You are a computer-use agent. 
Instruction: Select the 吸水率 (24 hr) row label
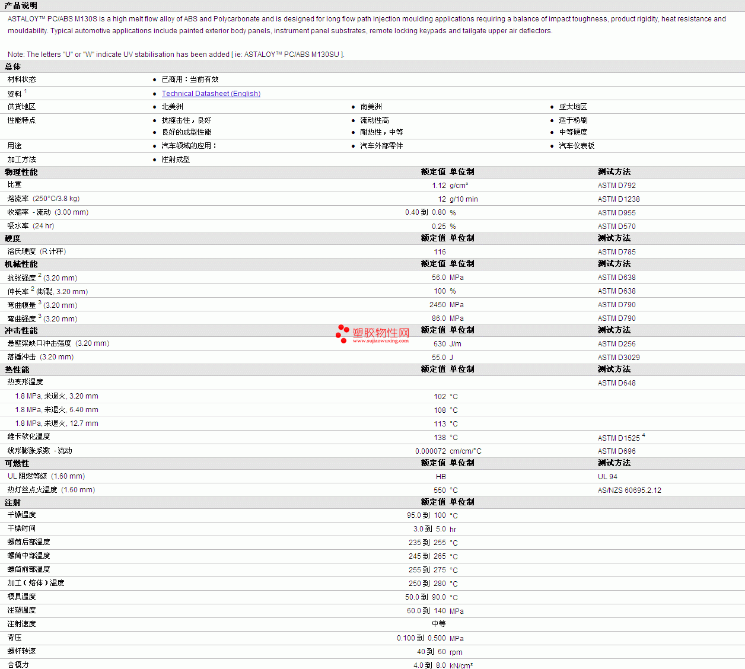(31, 226)
